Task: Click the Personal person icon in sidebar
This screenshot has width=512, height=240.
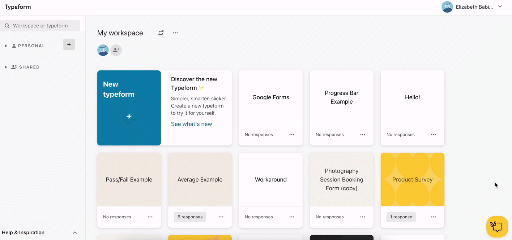Action: pos(14,46)
